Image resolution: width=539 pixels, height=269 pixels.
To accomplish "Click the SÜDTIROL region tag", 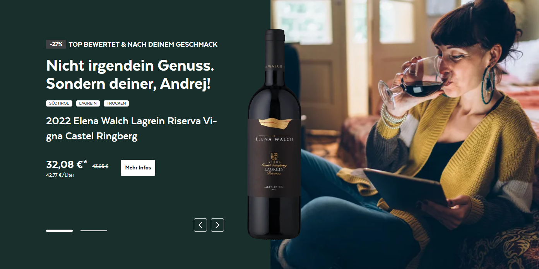I will point(59,103).
